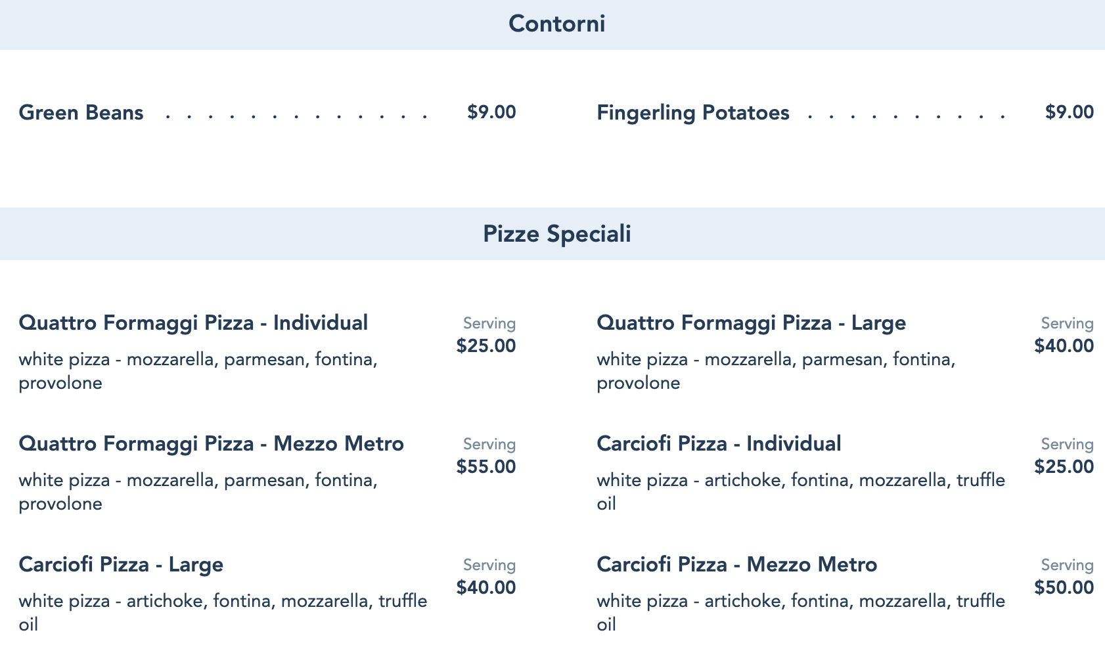Click the $50.00 Carciofi Mezzo Metro price
The width and height of the screenshot is (1105, 645).
(1064, 588)
